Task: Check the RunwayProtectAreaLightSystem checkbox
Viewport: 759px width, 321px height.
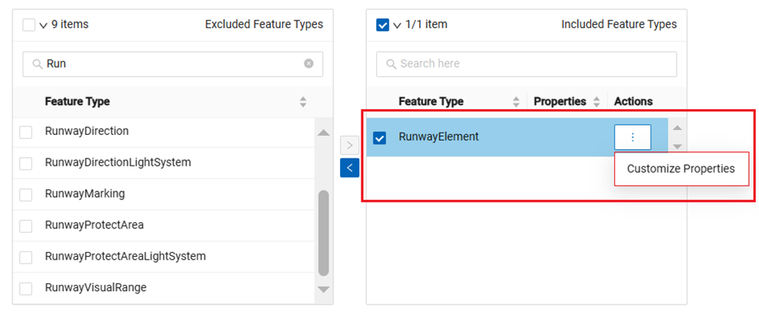Action: 26,257
